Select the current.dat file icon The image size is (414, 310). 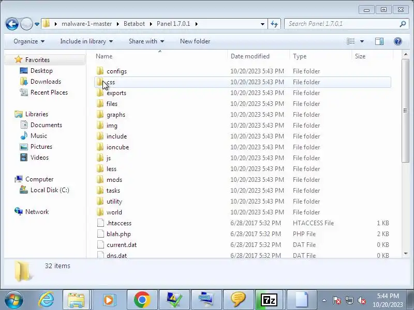point(100,244)
